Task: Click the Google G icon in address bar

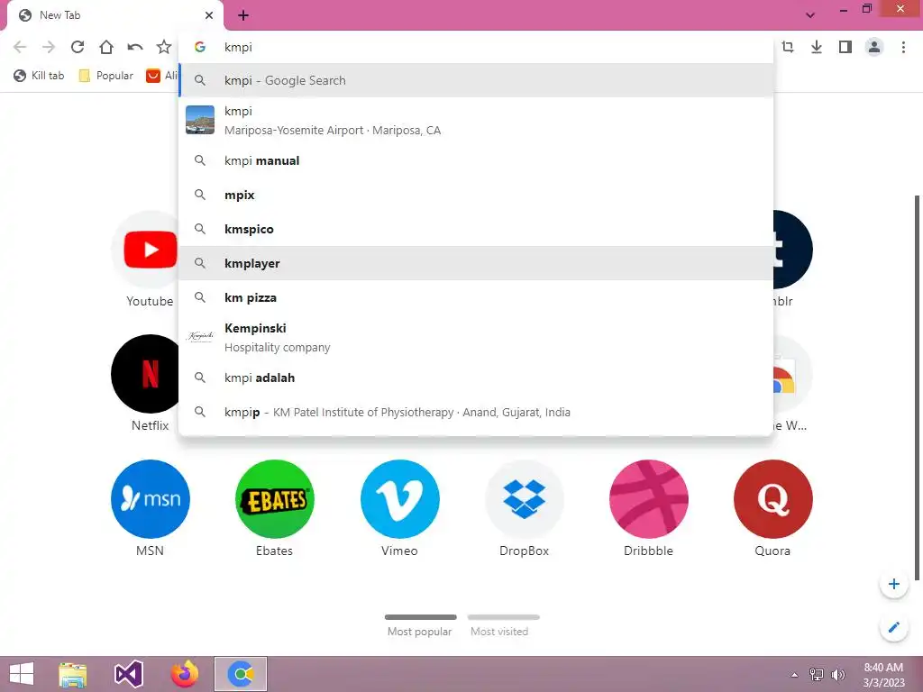Action: [200, 47]
